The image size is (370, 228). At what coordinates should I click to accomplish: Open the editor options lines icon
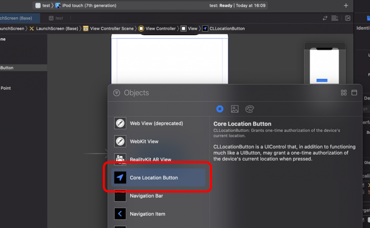pyautogui.click(x=335, y=18)
